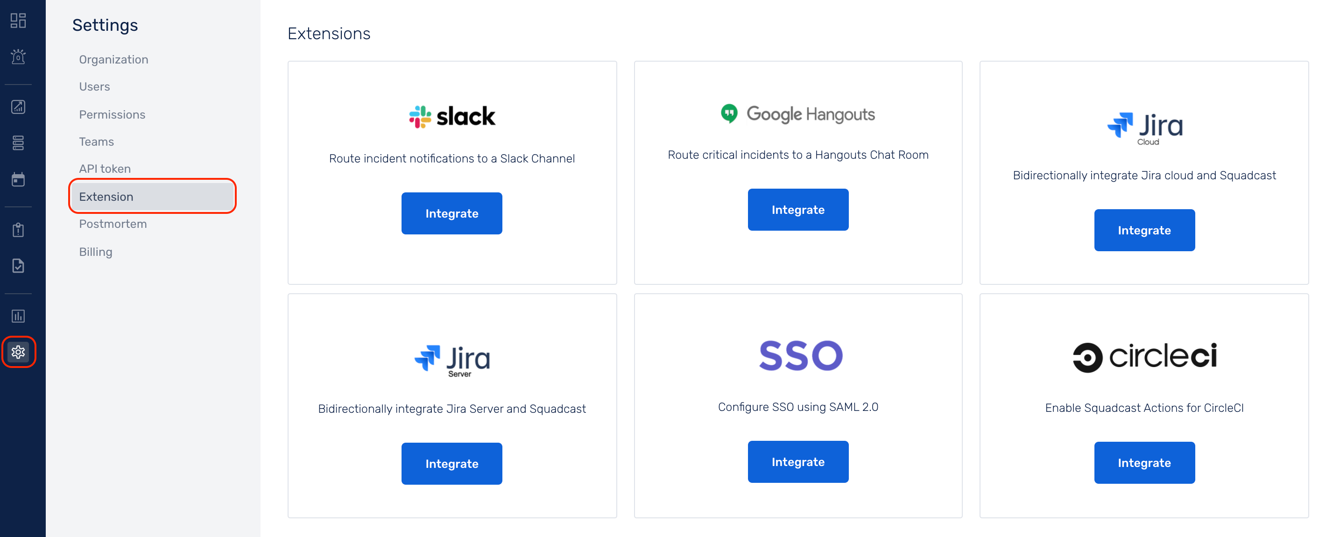Click the settings gear icon
The width and height of the screenshot is (1326, 537).
pyautogui.click(x=19, y=352)
